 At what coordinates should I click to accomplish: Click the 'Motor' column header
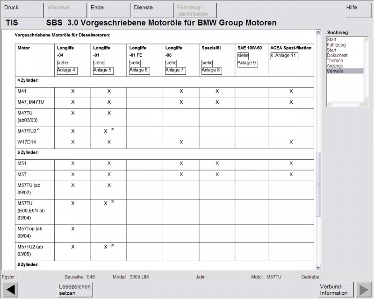tap(24, 48)
